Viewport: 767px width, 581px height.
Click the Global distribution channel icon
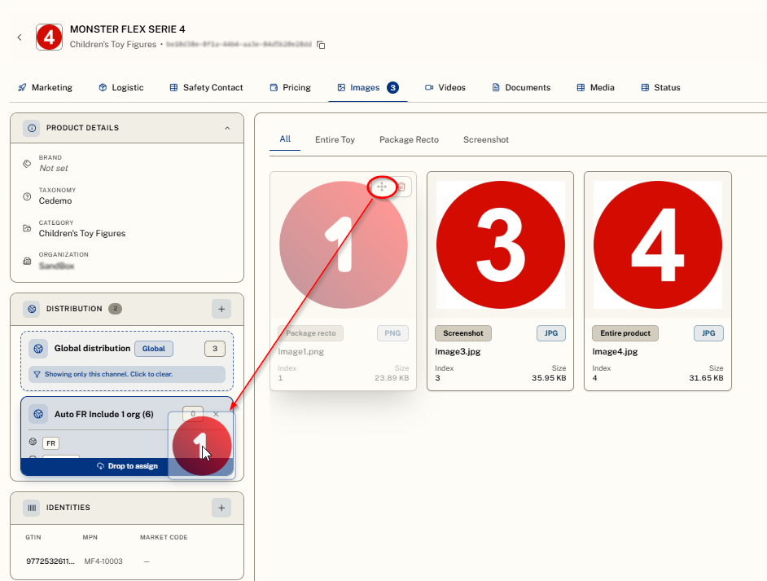(x=38, y=349)
